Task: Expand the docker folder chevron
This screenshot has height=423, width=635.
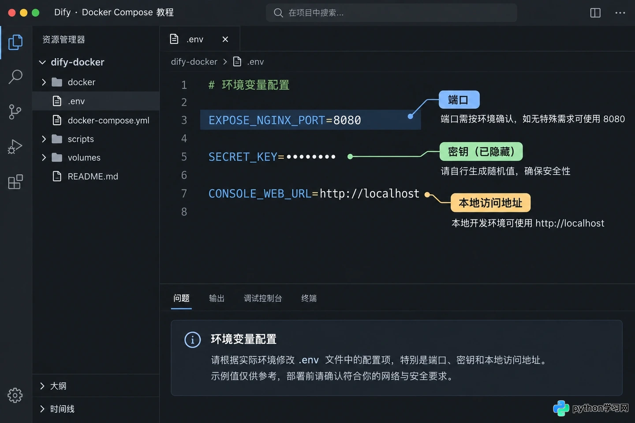Action: pos(44,82)
